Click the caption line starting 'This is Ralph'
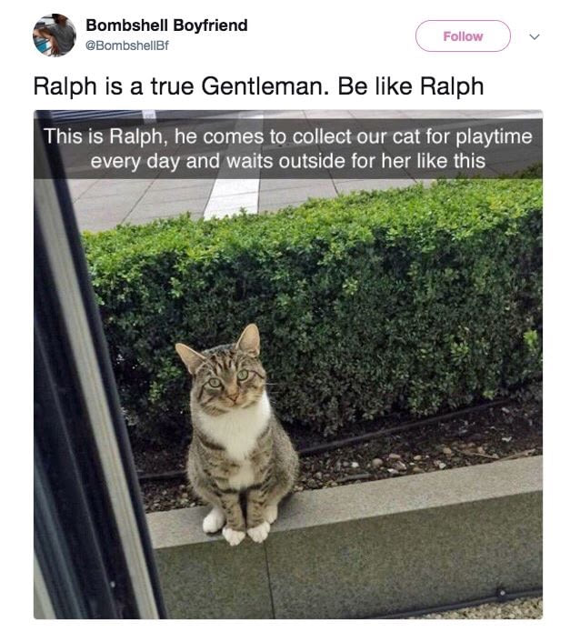 [x=288, y=136]
